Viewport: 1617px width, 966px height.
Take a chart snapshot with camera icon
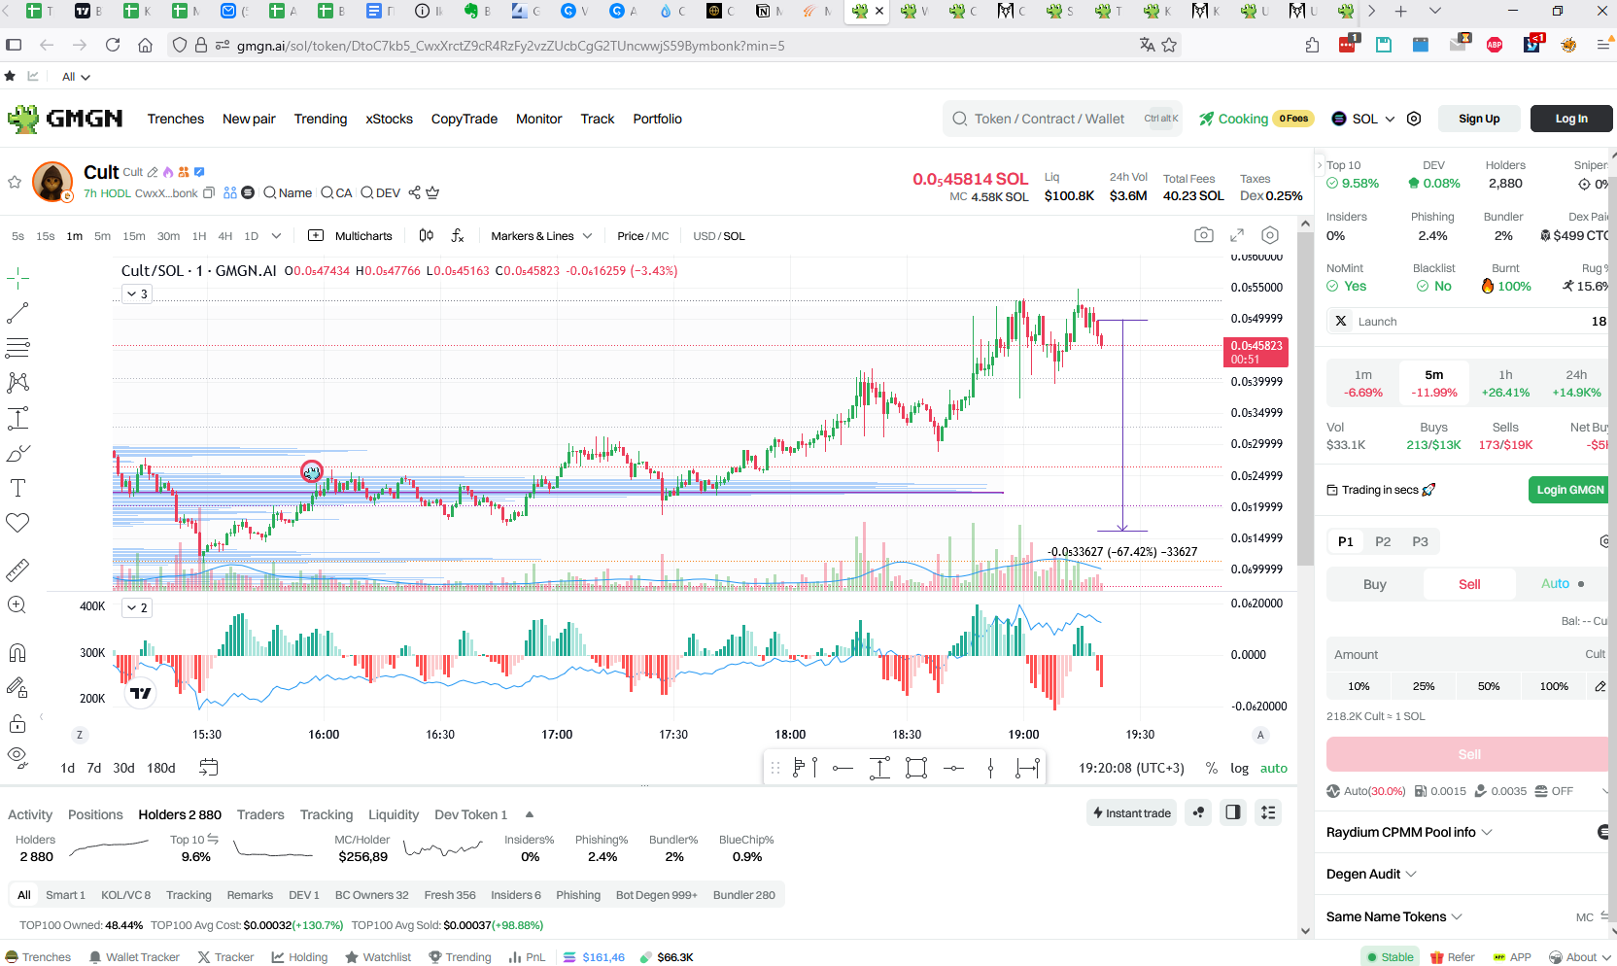tap(1204, 235)
